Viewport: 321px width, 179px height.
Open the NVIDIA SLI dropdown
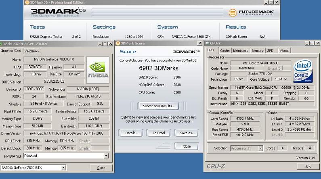coord(106,156)
